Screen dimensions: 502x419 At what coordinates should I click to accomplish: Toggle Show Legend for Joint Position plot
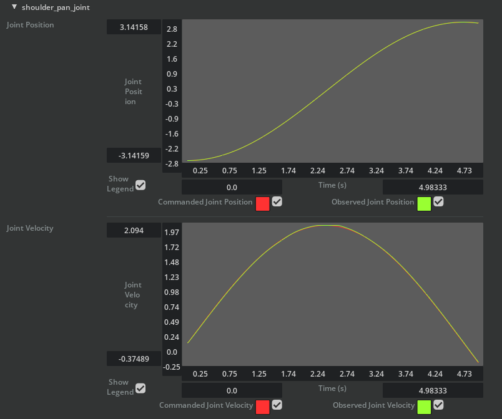click(140, 185)
